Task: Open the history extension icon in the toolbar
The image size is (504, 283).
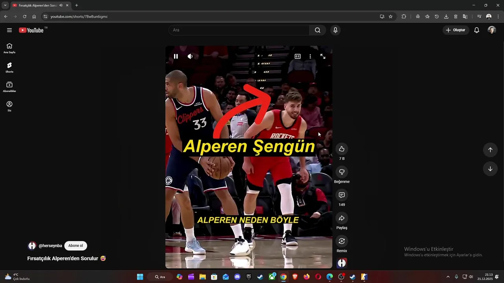Action: coord(437,17)
